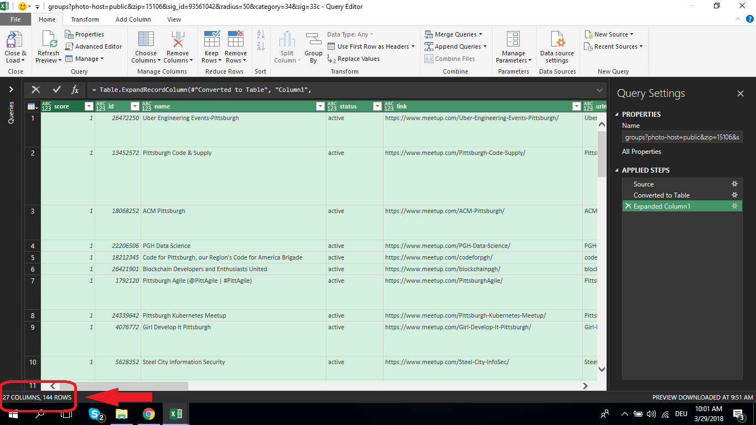This screenshot has height=425, width=756.
Task: Collapse the APPLIED STEPS section
Action: coord(622,170)
